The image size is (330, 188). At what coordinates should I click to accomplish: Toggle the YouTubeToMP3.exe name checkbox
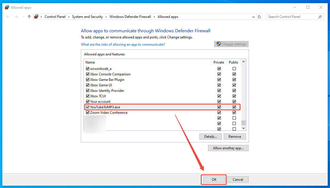[x=88, y=107]
